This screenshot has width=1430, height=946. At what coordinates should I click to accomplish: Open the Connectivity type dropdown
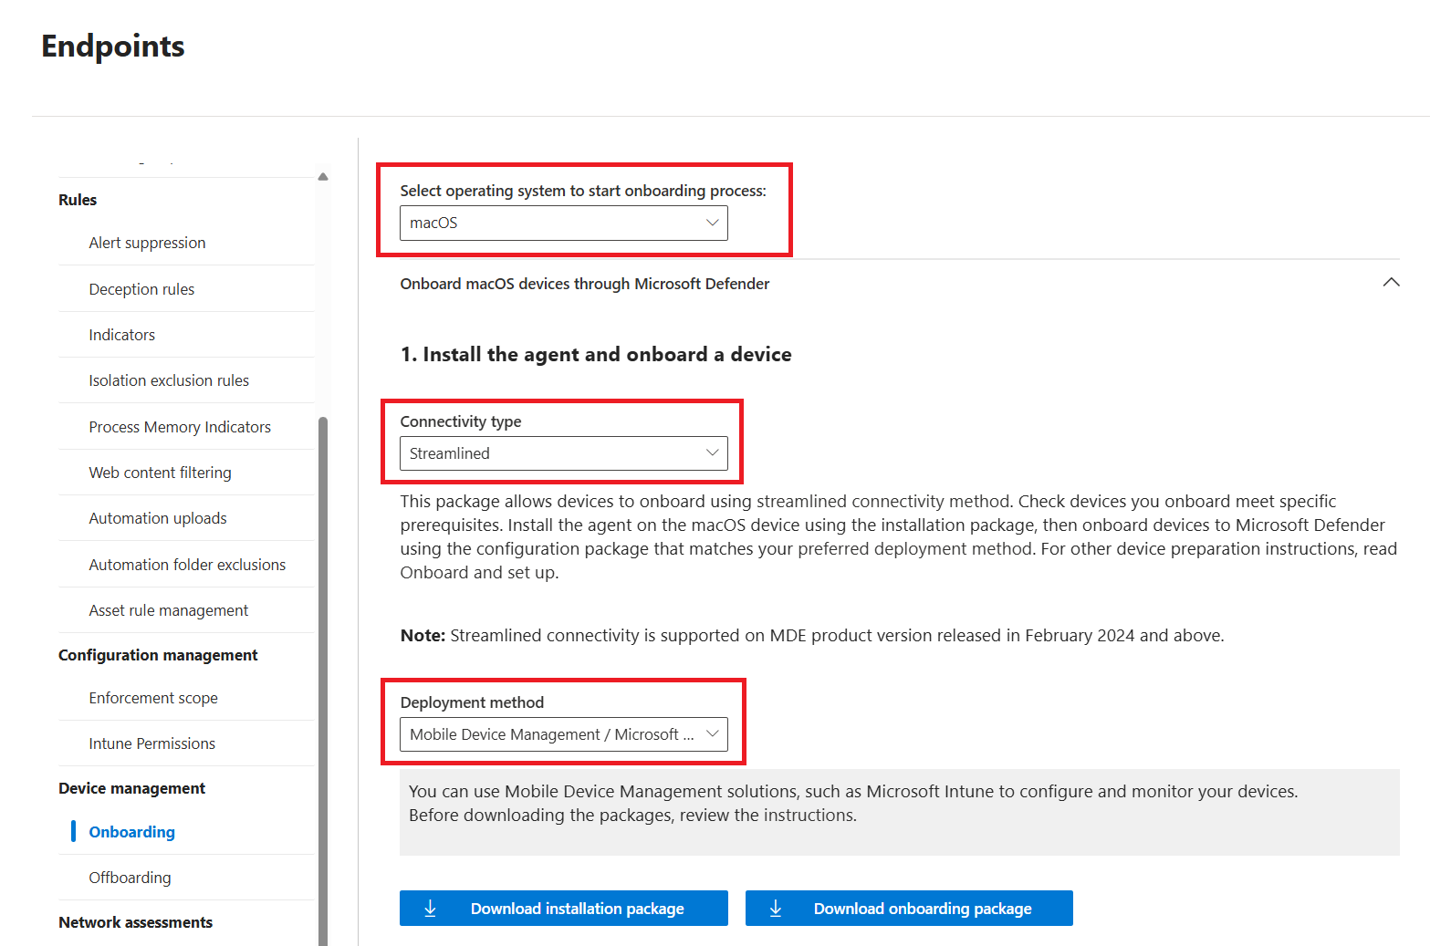[x=562, y=452]
